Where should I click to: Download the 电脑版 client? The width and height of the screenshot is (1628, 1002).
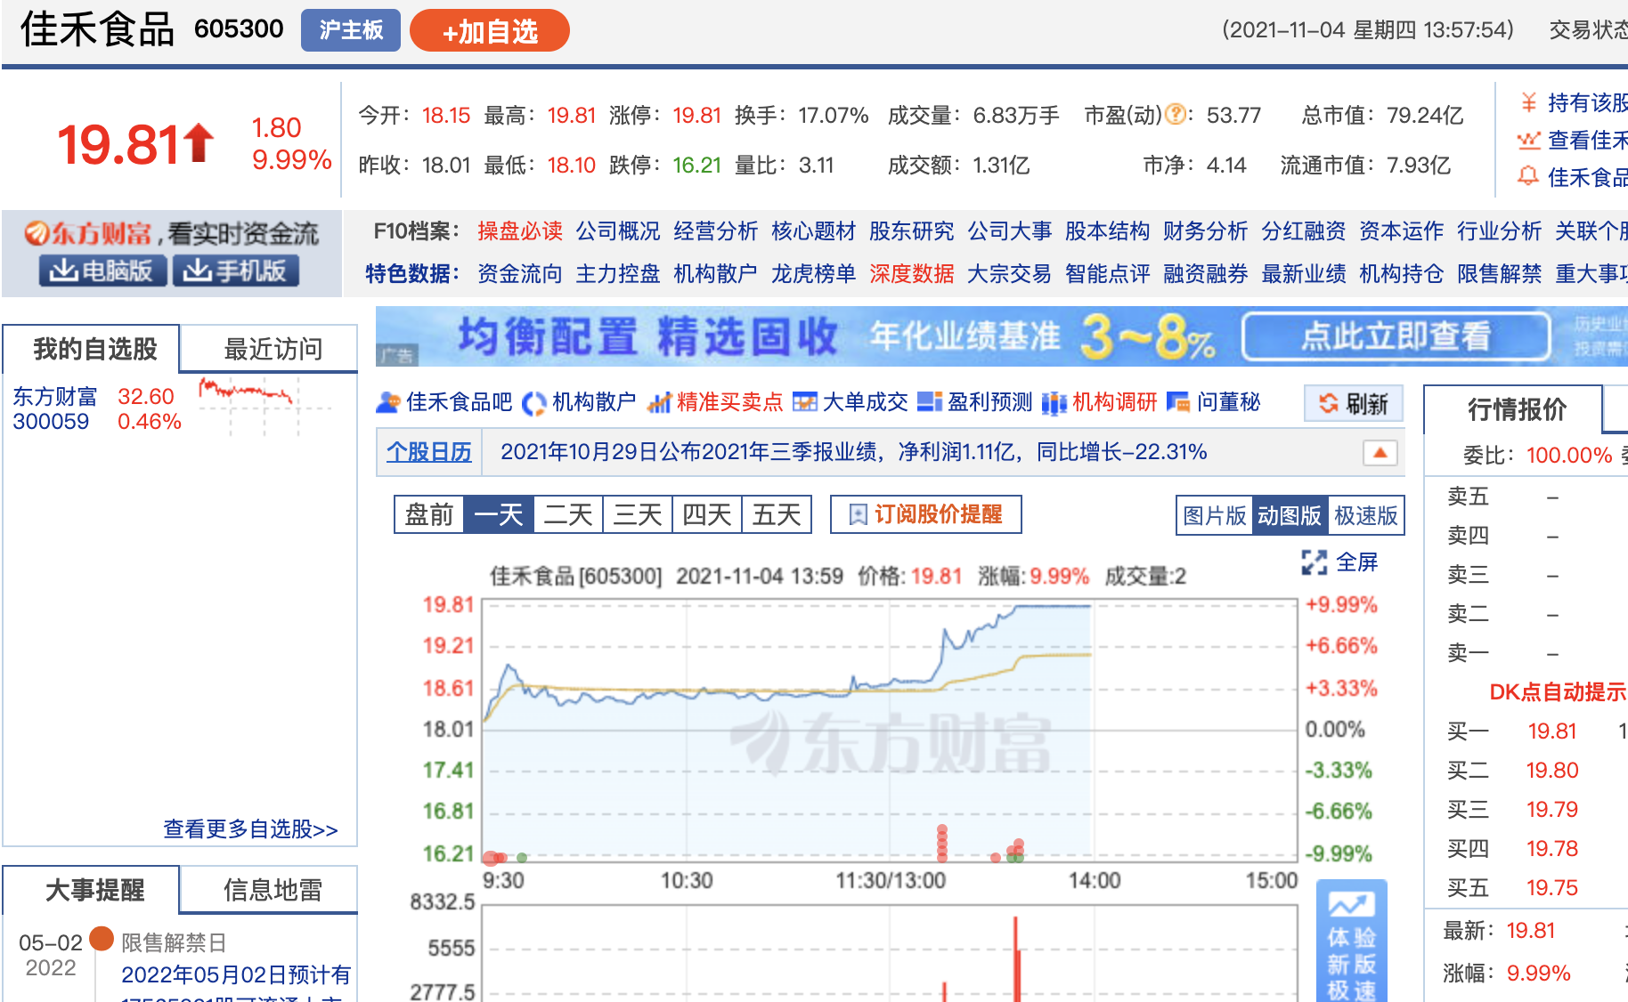click(102, 271)
